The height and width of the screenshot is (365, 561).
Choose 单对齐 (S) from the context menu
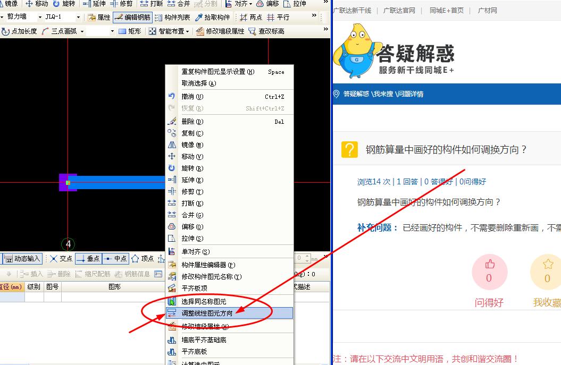click(x=229, y=252)
